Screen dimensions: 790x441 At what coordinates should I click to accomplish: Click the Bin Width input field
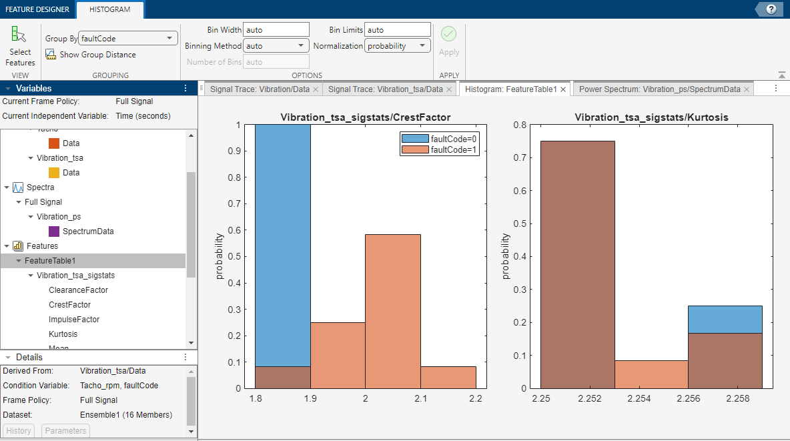tap(276, 30)
